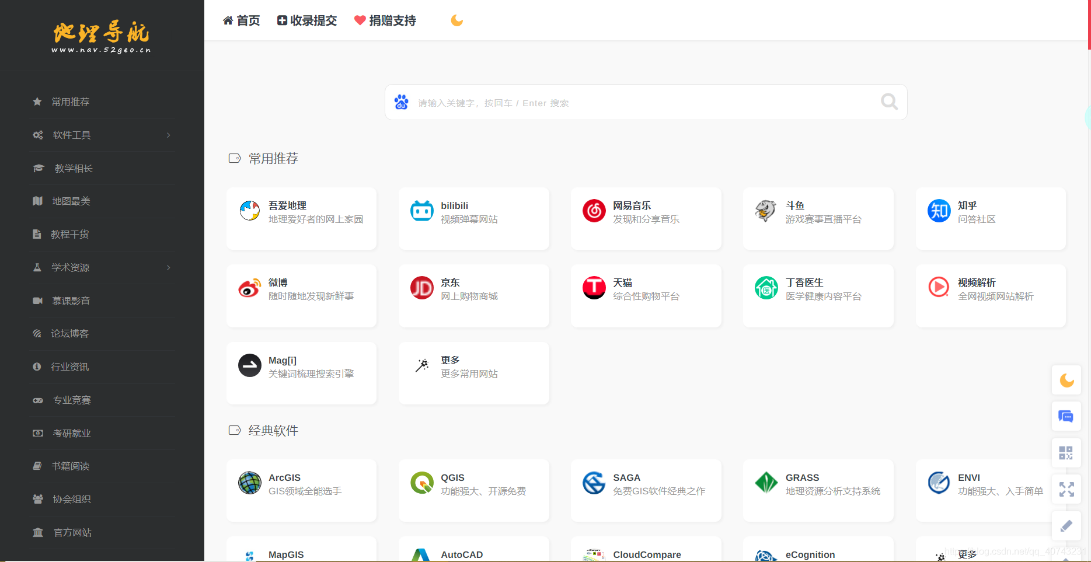
Task: Open the CloudCompare link
Action: coord(647,554)
